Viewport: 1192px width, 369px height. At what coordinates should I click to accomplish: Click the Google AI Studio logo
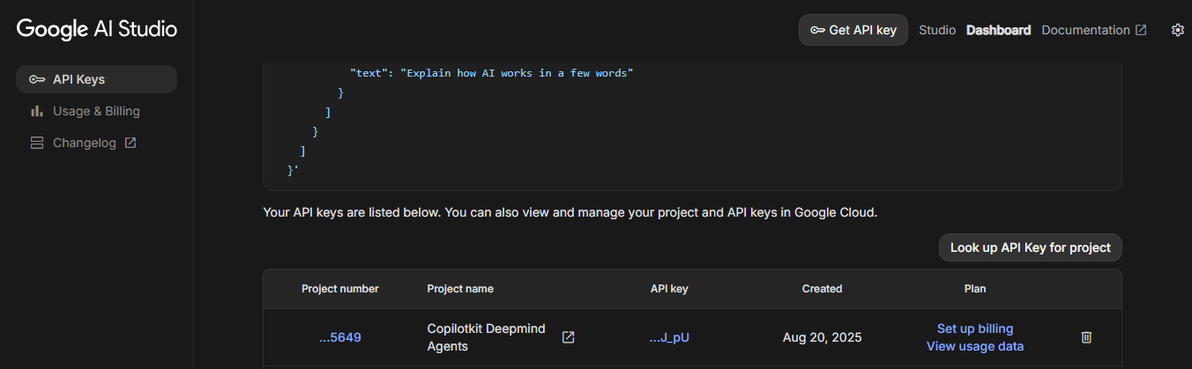(x=97, y=29)
